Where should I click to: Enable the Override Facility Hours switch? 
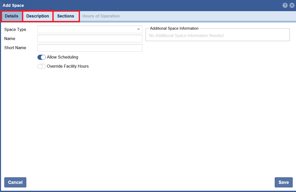[x=41, y=66]
